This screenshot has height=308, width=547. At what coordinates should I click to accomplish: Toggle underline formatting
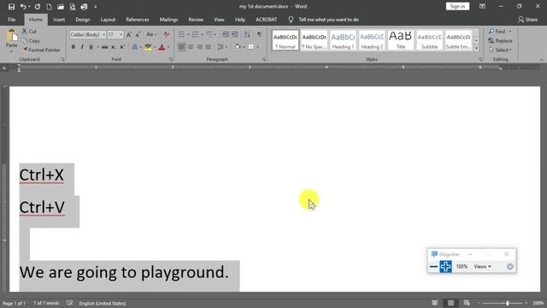pyautogui.click(x=91, y=47)
